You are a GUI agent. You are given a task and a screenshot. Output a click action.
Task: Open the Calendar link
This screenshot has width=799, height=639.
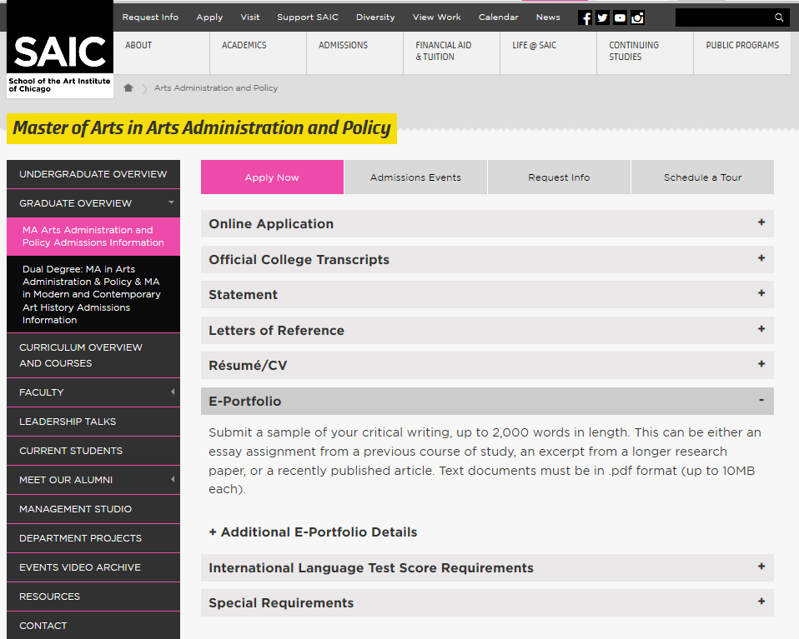pos(499,17)
